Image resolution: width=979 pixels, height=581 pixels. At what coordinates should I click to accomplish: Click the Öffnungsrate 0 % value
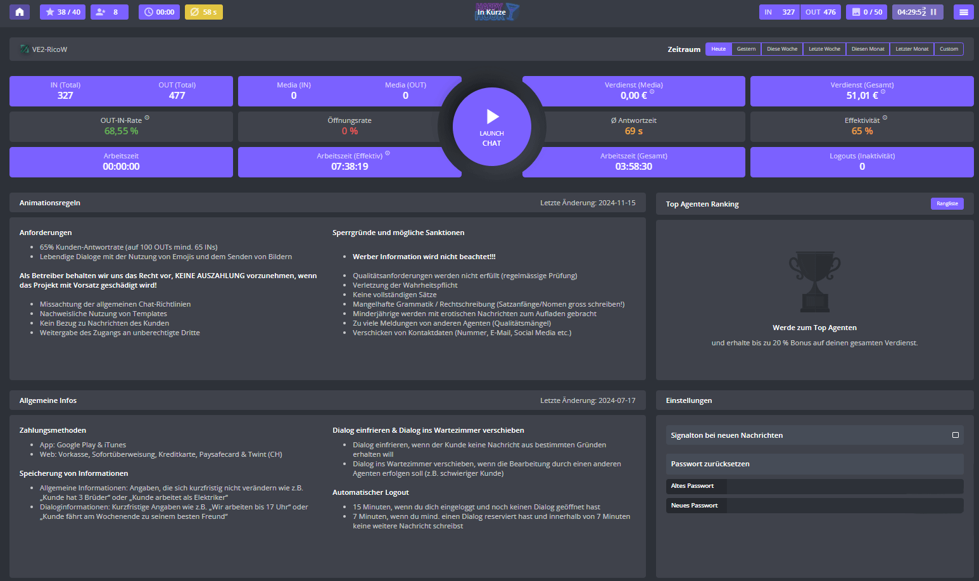point(350,131)
